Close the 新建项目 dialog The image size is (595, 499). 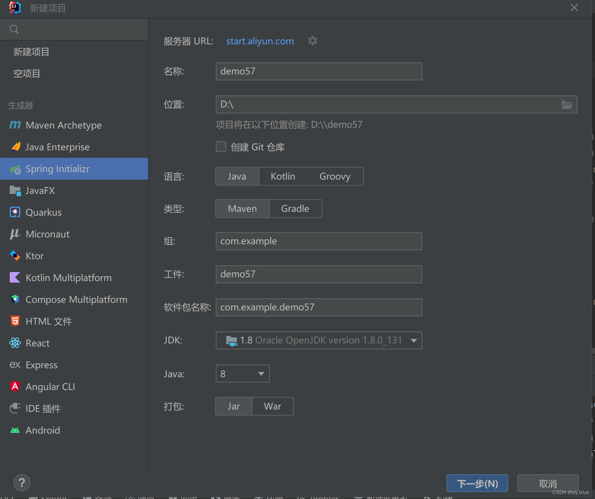pos(574,8)
